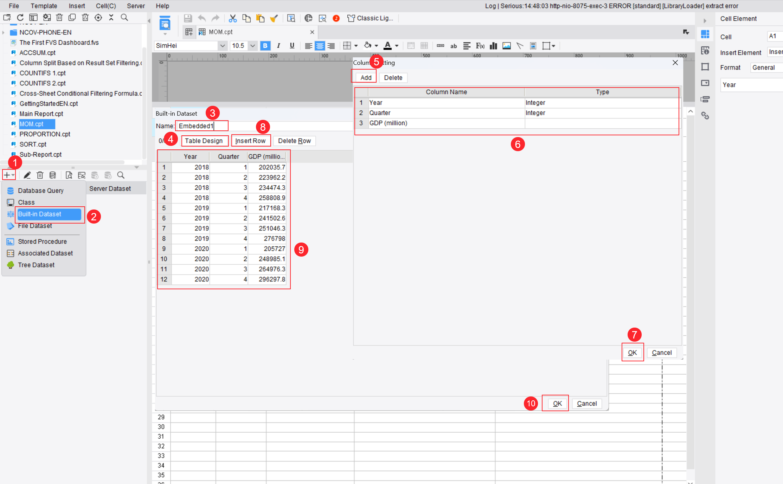Click the web preview globe icon
This screenshot has height=484, width=783.
tap(308, 18)
